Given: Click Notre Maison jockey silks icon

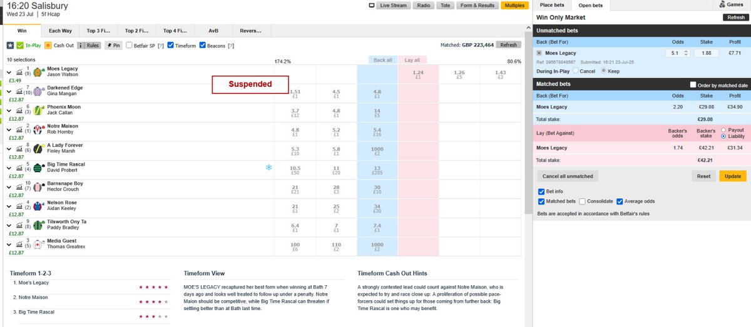Looking at the screenshot, I should coord(38,129).
